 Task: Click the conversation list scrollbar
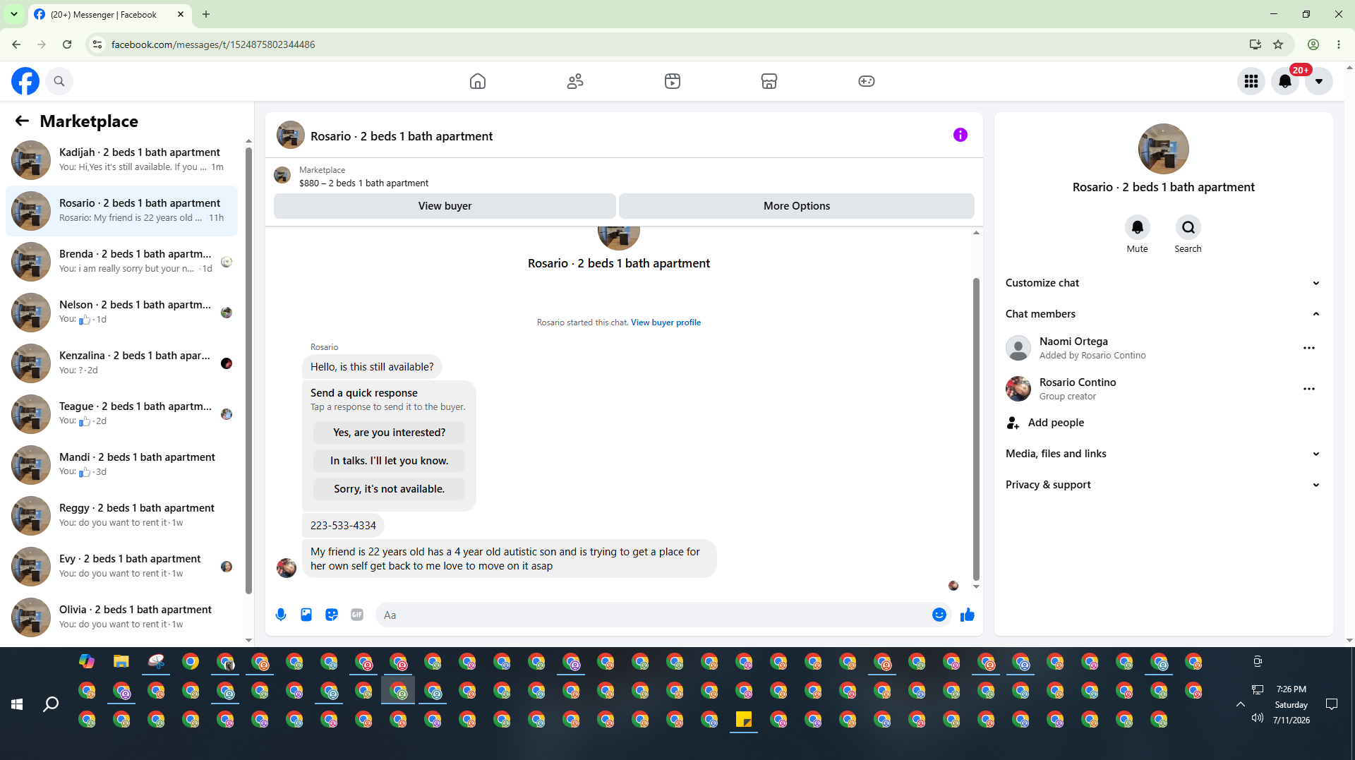coord(248,370)
